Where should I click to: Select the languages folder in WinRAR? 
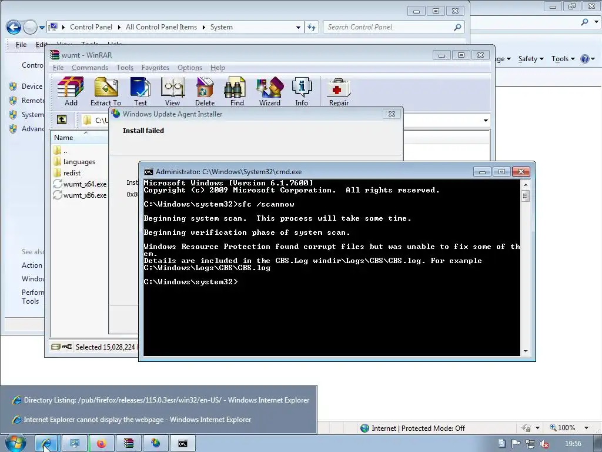click(x=79, y=162)
